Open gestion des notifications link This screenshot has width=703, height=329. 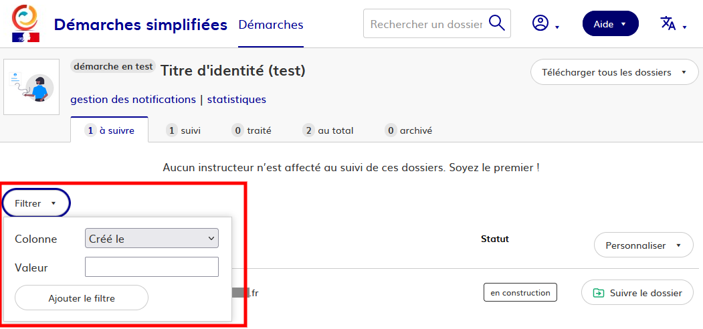point(133,100)
